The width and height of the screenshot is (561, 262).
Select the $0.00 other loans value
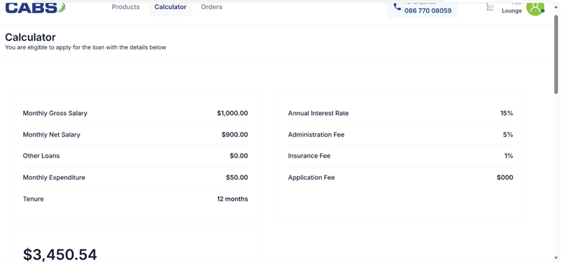pyautogui.click(x=239, y=156)
